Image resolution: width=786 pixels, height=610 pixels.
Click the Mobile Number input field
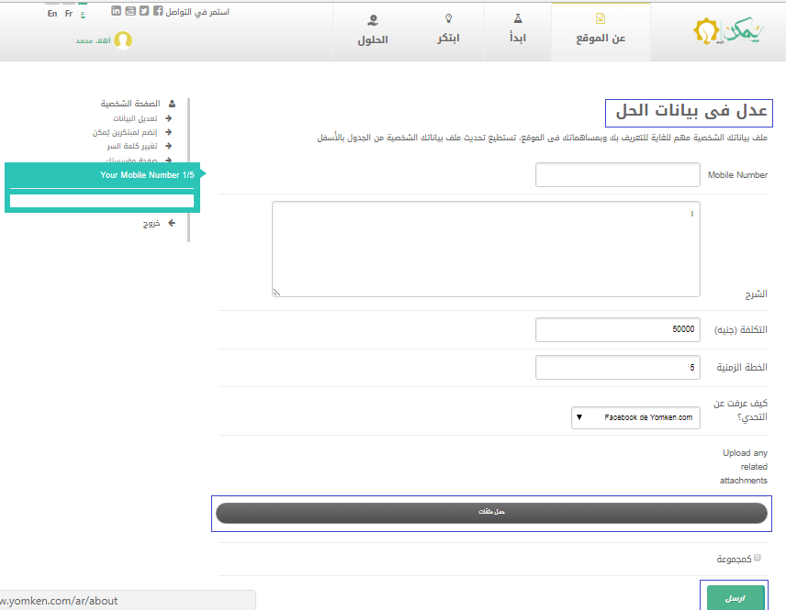tap(617, 174)
